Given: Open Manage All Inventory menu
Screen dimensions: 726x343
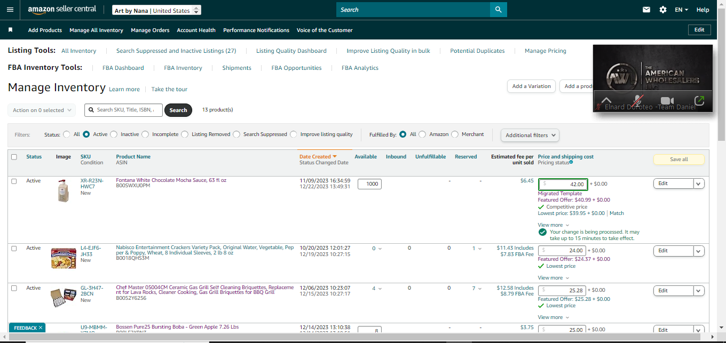Looking at the screenshot, I should (x=96, y=30).
